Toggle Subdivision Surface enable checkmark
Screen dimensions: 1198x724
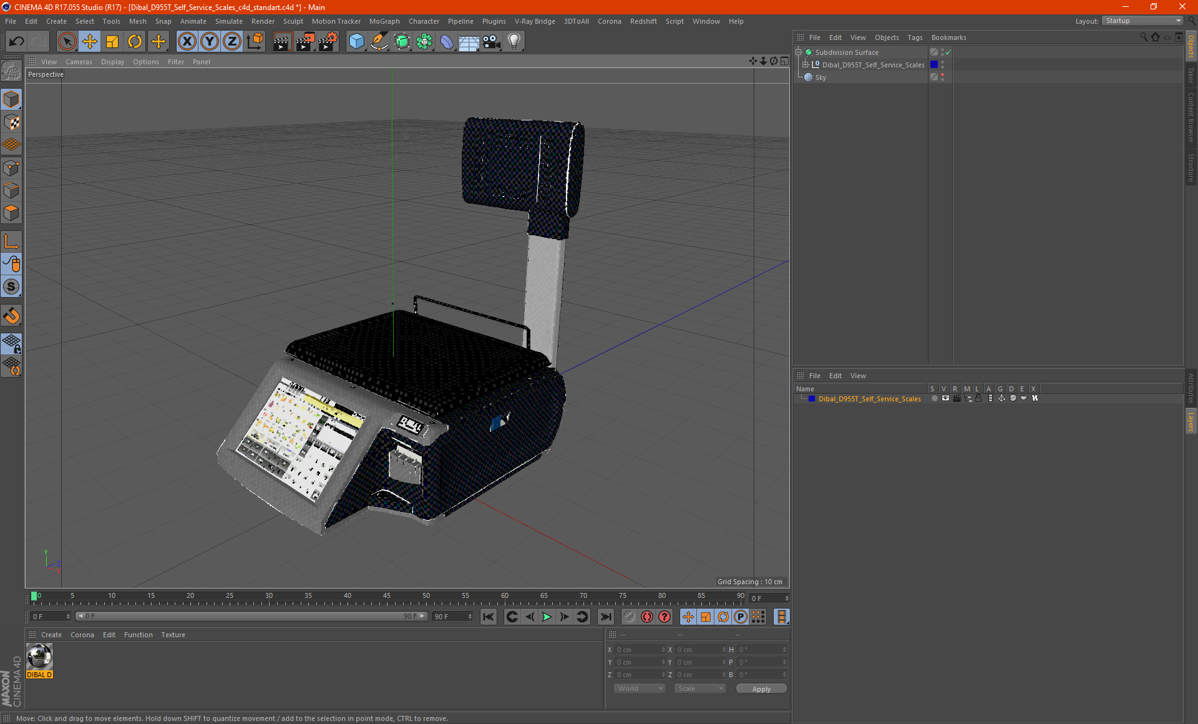(948, 52)
